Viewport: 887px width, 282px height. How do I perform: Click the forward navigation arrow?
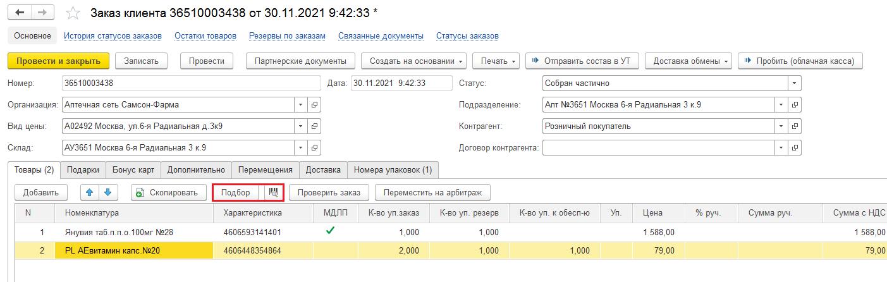click(42, 13)
